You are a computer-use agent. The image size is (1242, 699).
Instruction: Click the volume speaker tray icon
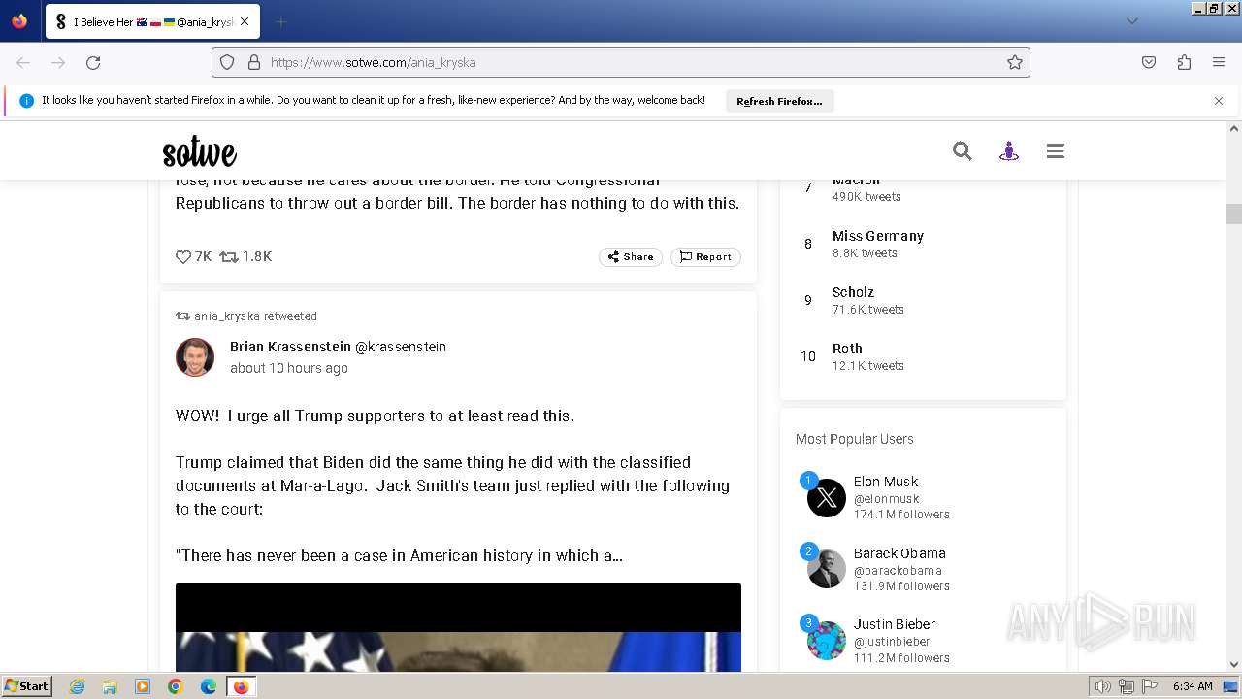tap(1103, 686)
